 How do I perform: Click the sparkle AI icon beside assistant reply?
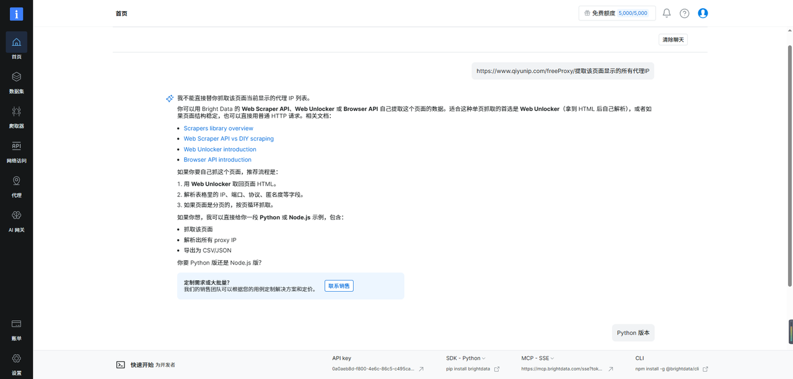point(169,98)
